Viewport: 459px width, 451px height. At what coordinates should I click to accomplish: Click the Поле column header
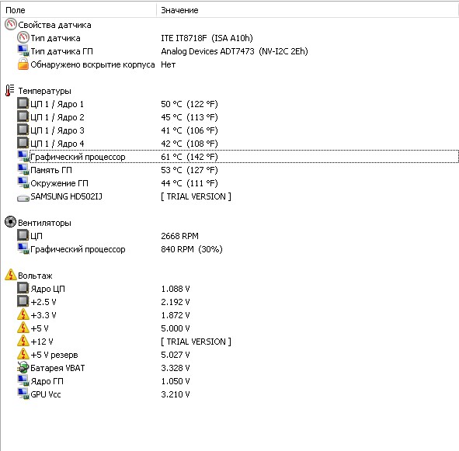click(x=78, y=10)
